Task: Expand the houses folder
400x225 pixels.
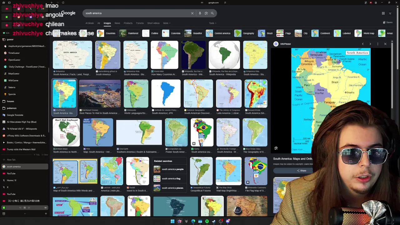Action: [10, 101]
